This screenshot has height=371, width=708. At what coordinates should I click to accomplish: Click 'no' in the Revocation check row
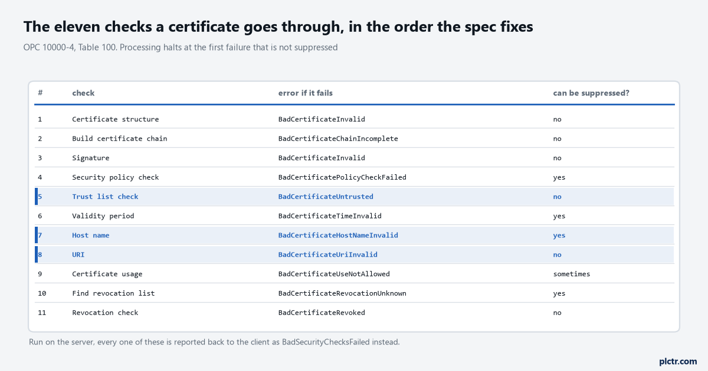557,313
